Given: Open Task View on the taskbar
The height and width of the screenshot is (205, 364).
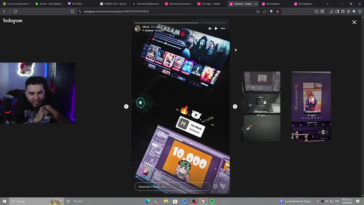Looking at the screenshot, I should (x=68, y=201).
